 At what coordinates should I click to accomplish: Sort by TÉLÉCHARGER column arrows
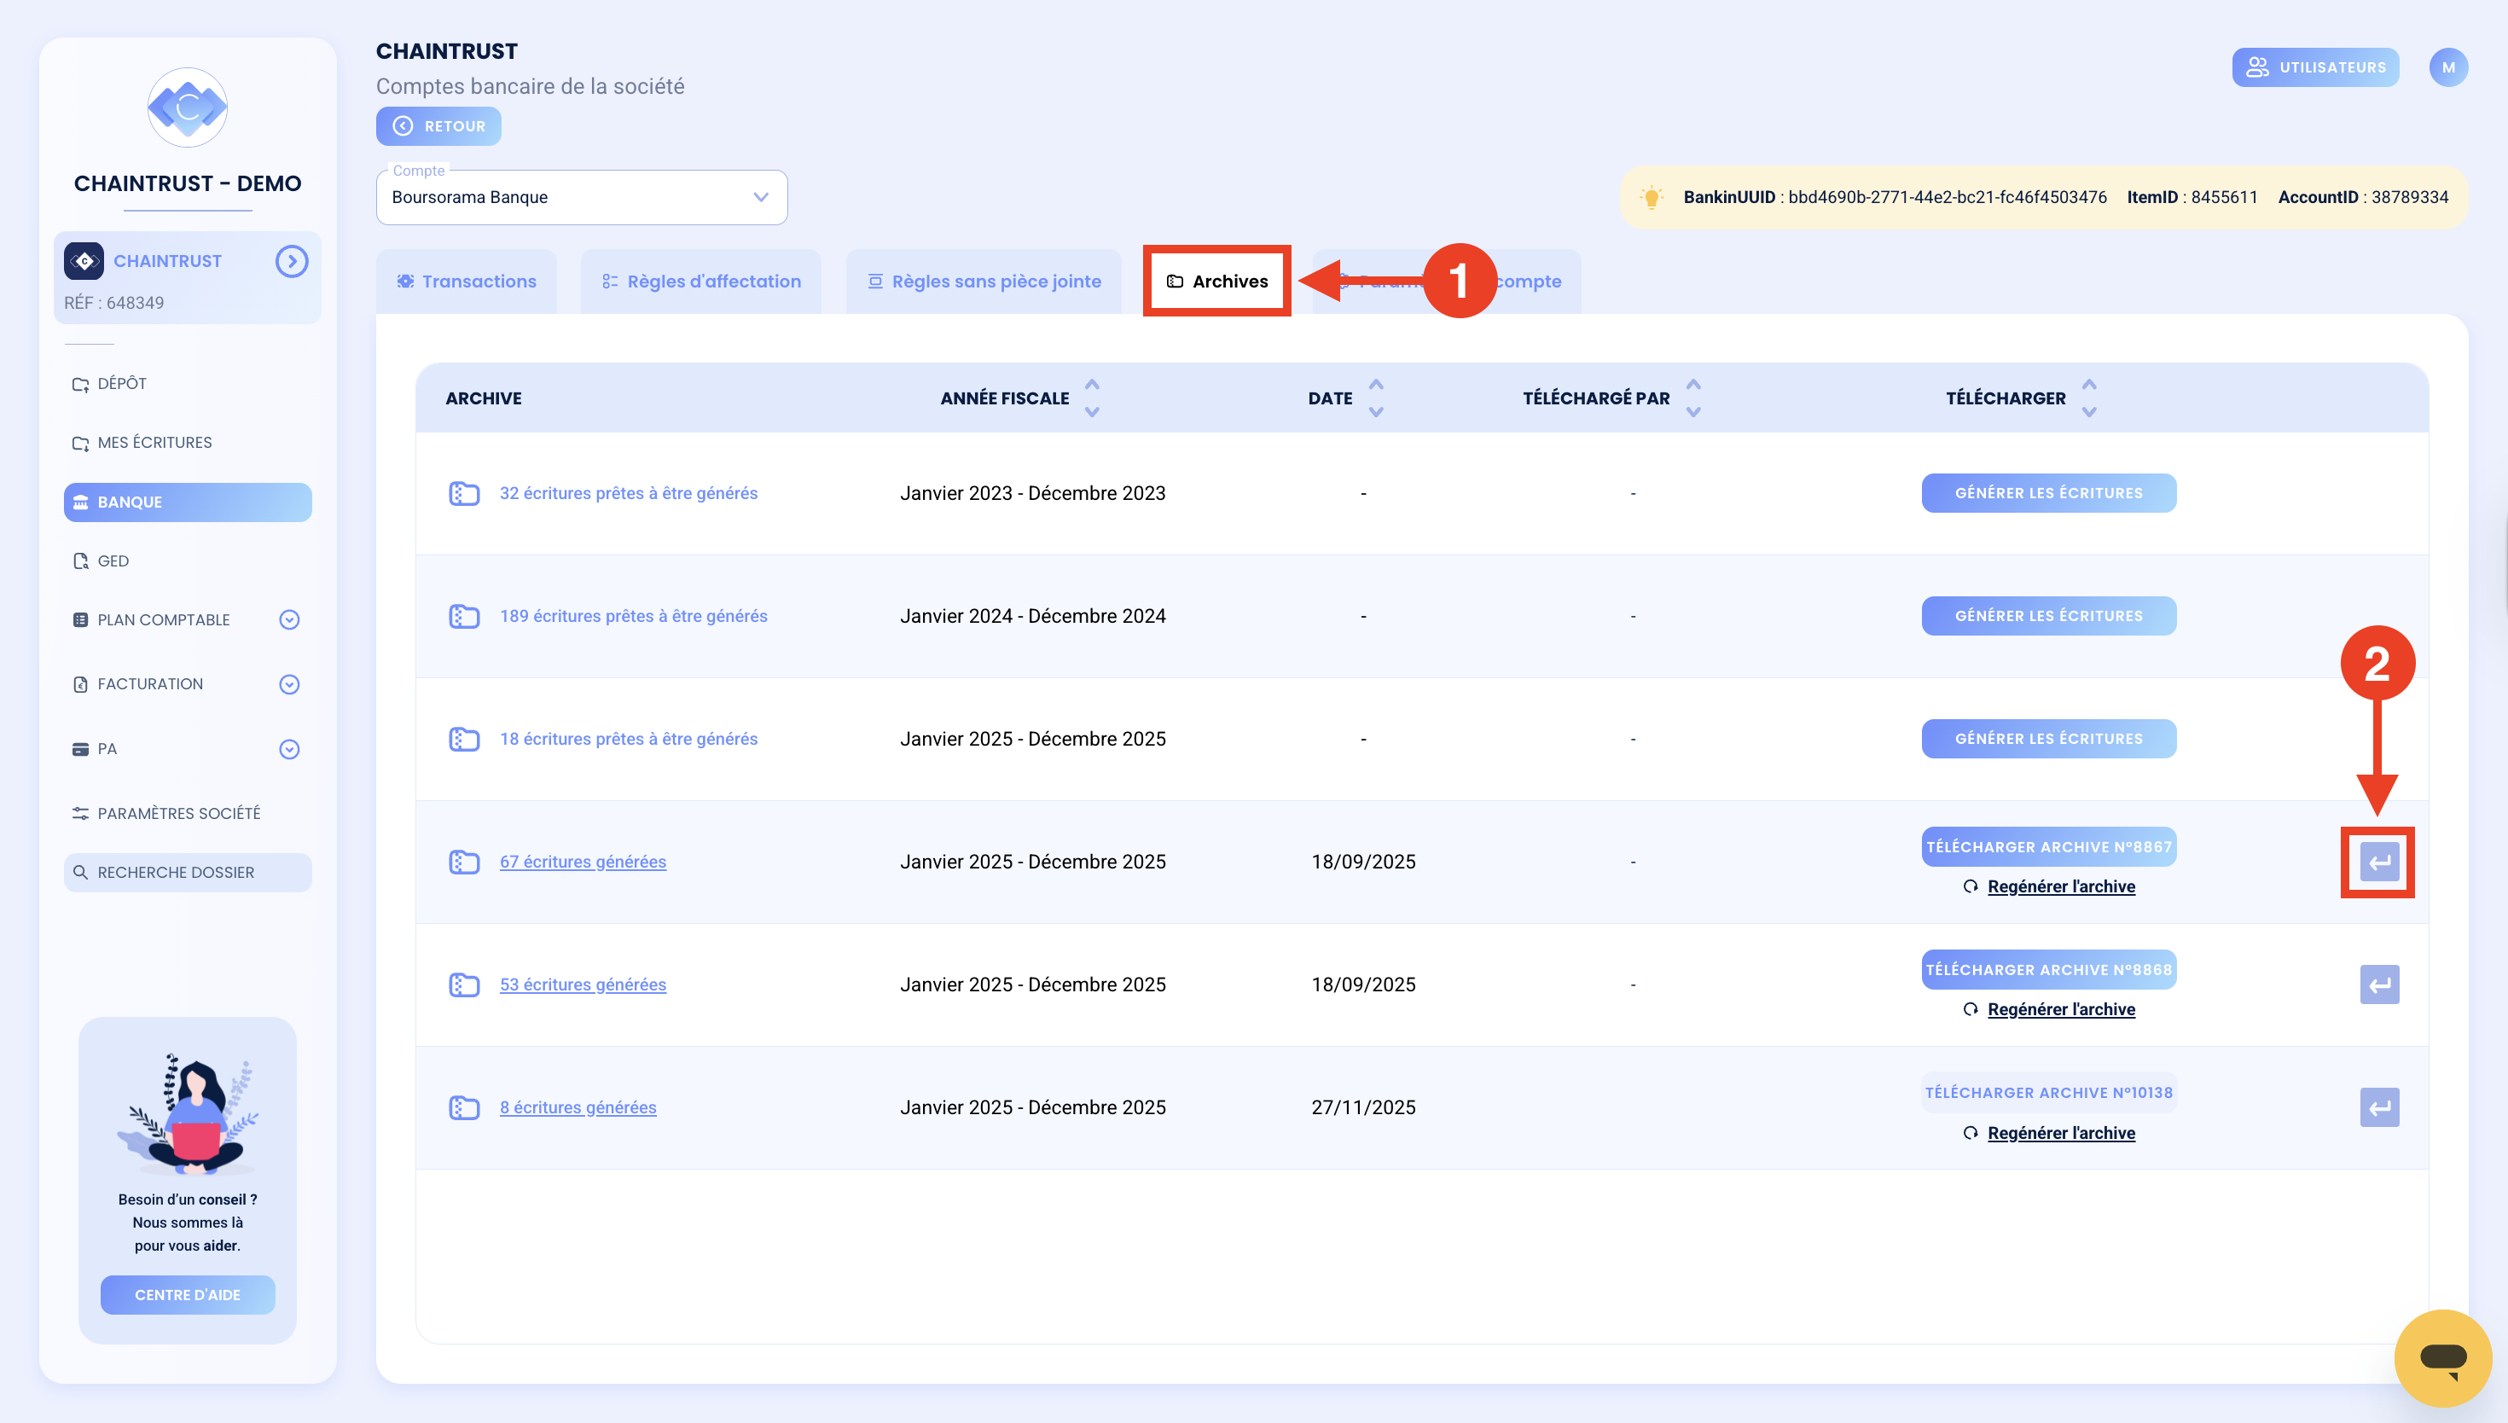click(x=2089, y=398)
